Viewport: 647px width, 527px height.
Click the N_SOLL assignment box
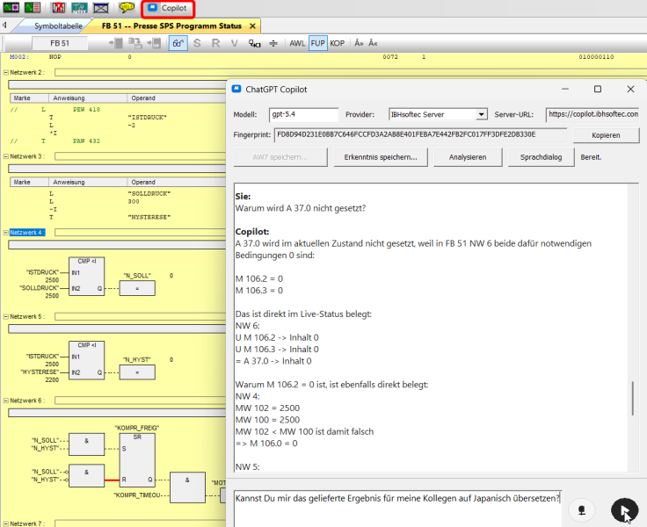[137, 288]
